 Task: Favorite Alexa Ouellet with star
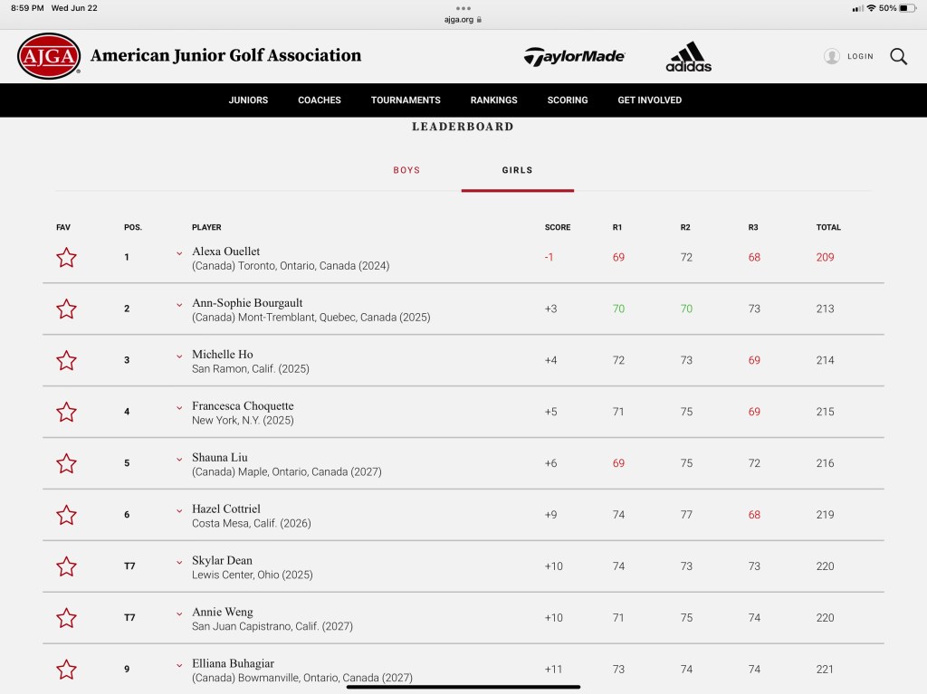(x=66, y=258)
